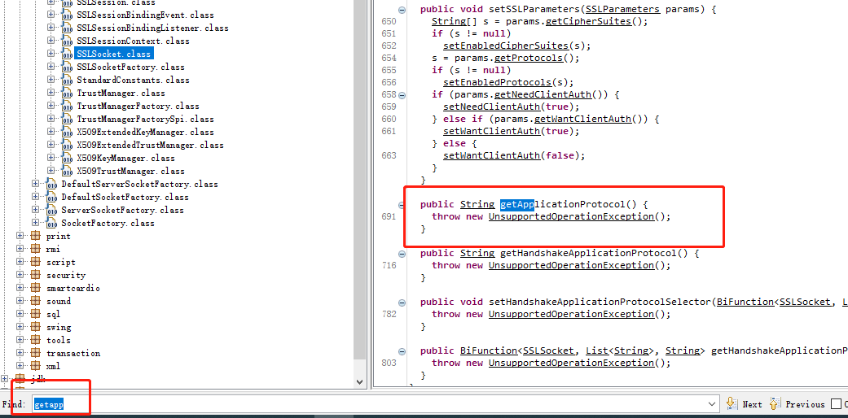Expand the swing package node
The image size is (848, 418).
coord(20,327)
